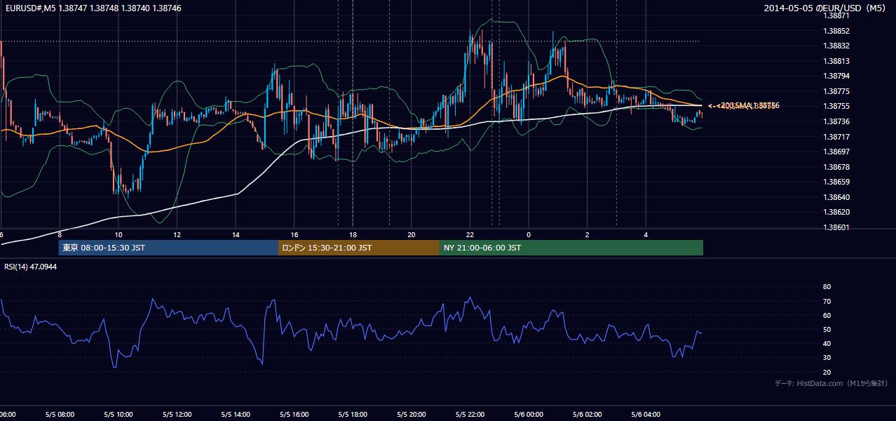The width and height of the screenshot is (896, 421).
Task: Click the 2014-05-05 EUR/USD (M5) chart heading
Action: pos(825,8)
